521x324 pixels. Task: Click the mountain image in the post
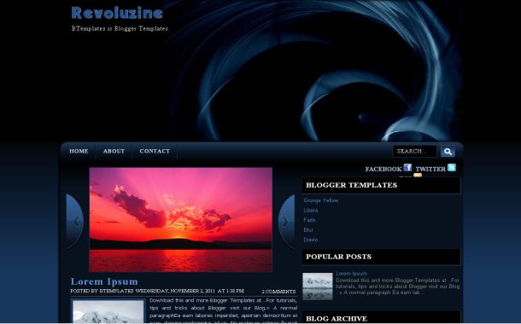point(108,311)
